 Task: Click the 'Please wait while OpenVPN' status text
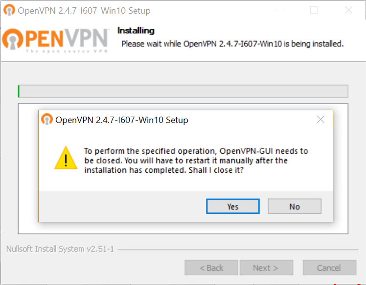232,44
